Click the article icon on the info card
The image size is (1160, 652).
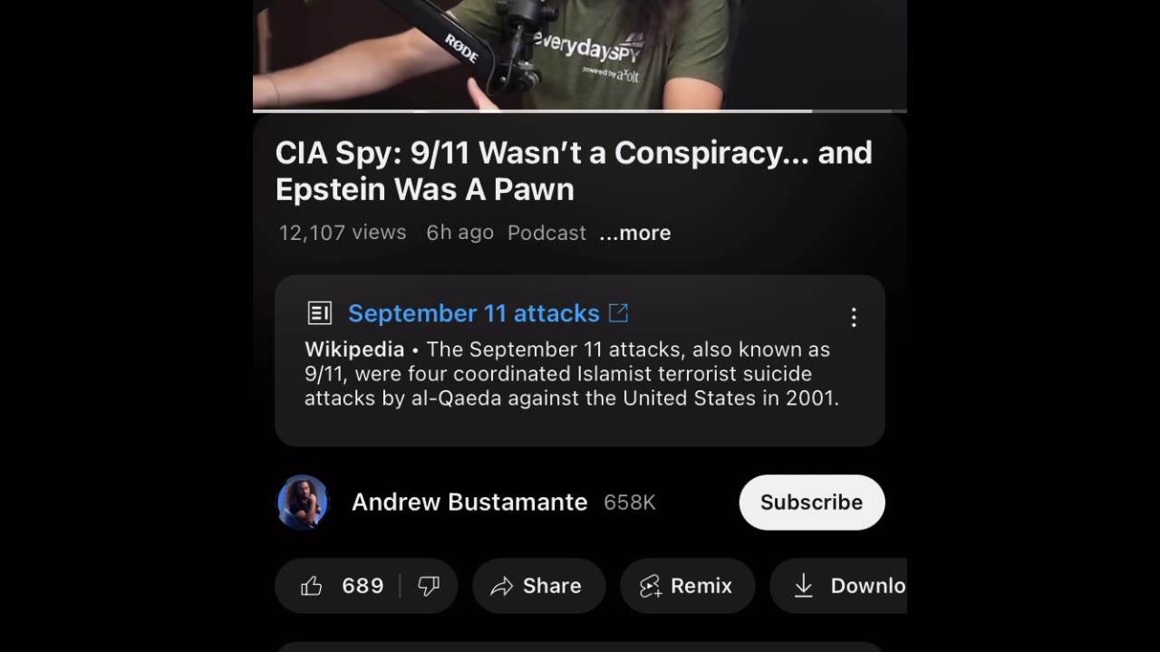coord(320,313)
